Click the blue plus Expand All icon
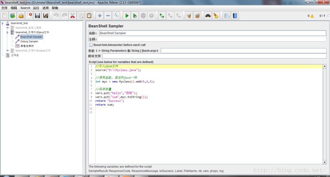 click(x=100, y=16)
